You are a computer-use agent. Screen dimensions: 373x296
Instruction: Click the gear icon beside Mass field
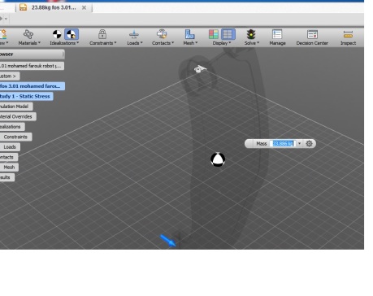(x=309, y=143)
